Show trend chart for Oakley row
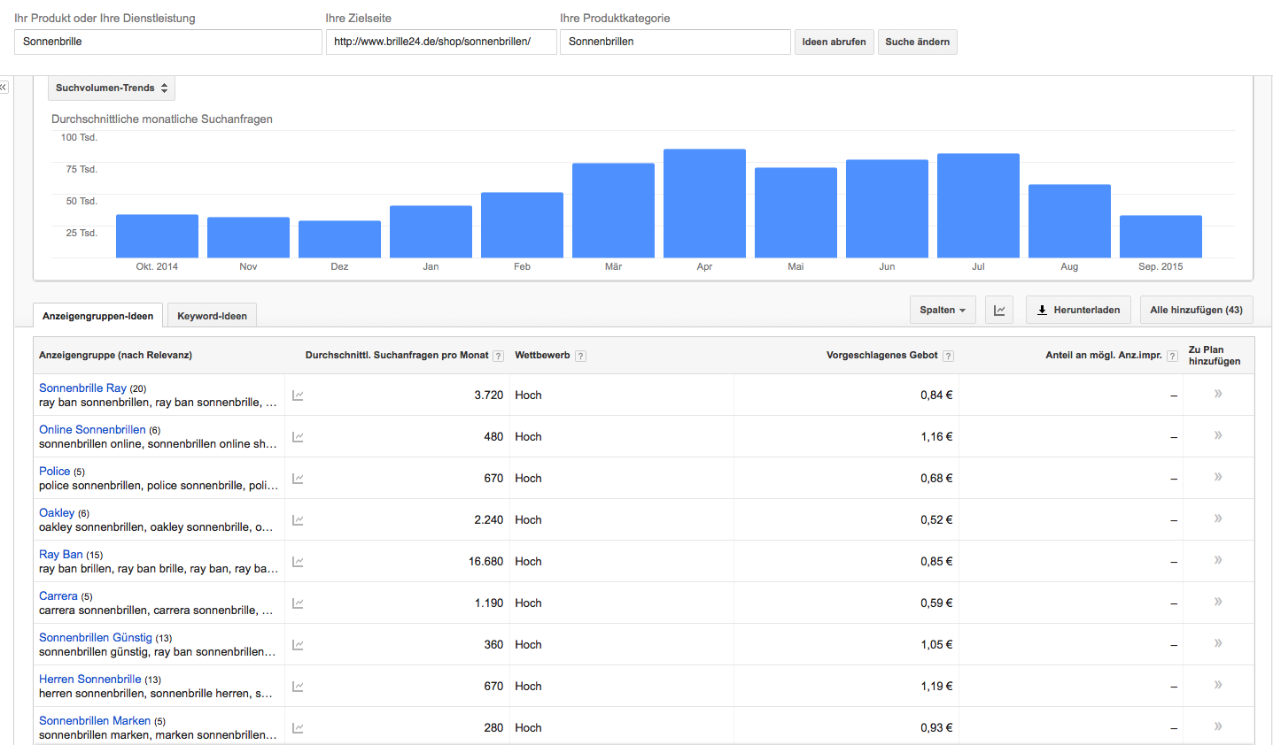The width and height of the screenshot is (1273, 745). tap(298, 520)
